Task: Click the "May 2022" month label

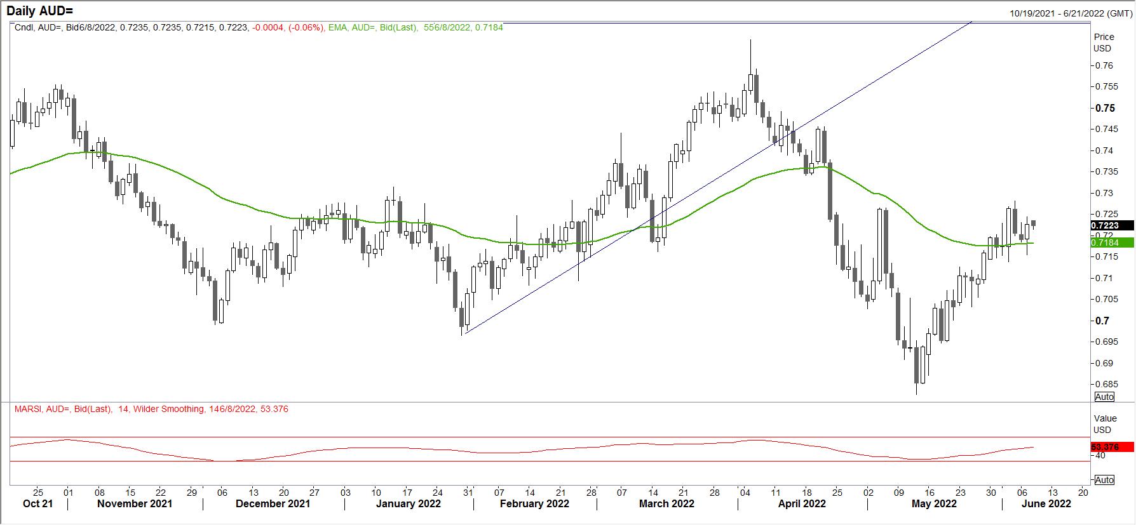Action: [x=935, y=503]
